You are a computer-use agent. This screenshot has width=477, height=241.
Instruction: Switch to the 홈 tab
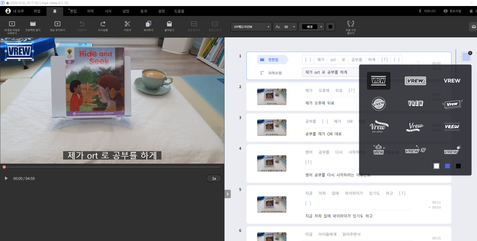click(x=55, y=11)
